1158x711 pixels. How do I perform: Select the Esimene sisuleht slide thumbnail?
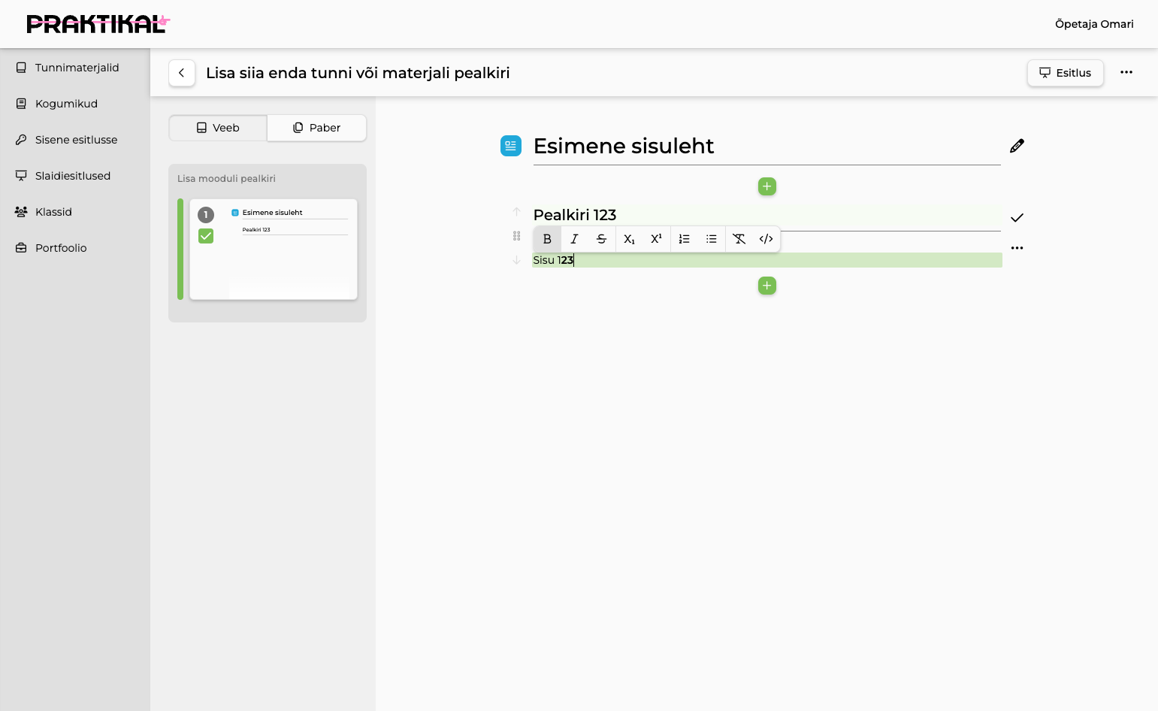[x=274, y=249]
